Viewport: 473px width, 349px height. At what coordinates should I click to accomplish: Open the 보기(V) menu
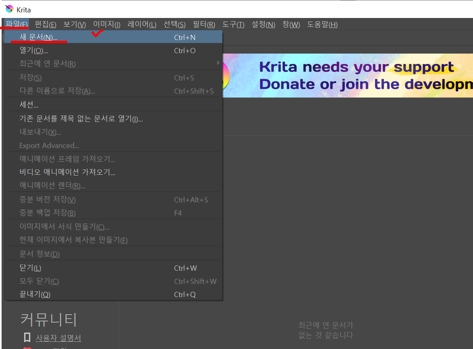tap(74, 24)
